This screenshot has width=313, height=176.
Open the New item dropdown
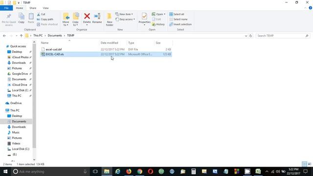point(124,14)
